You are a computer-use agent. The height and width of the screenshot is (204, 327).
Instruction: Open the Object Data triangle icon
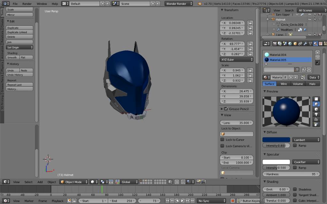[310, 44]
